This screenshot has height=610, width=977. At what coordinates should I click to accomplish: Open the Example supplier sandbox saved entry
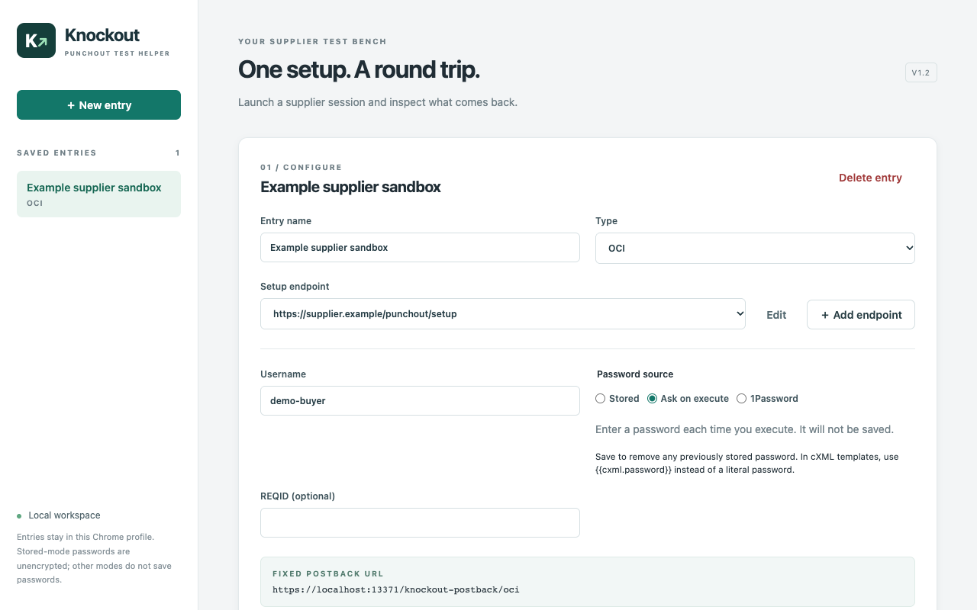[x=98, y=194]
